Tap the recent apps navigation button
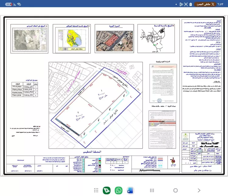The width and height of the screenshot is (228, 196). (x=152, y=190)
